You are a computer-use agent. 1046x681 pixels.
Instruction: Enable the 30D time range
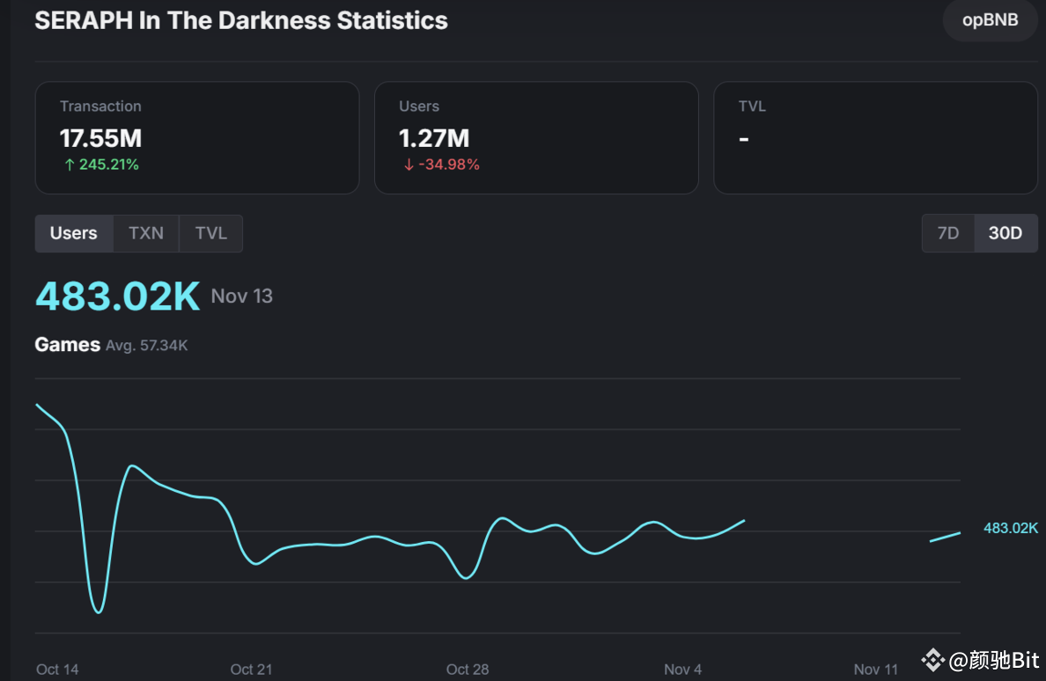(x=1005, y=232)
